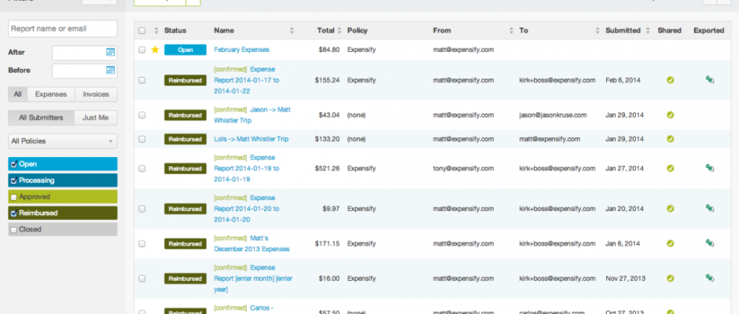Click the exported icon on the $155.24 report
This screenshot has width=739, height=314.
tap(709, 80)
